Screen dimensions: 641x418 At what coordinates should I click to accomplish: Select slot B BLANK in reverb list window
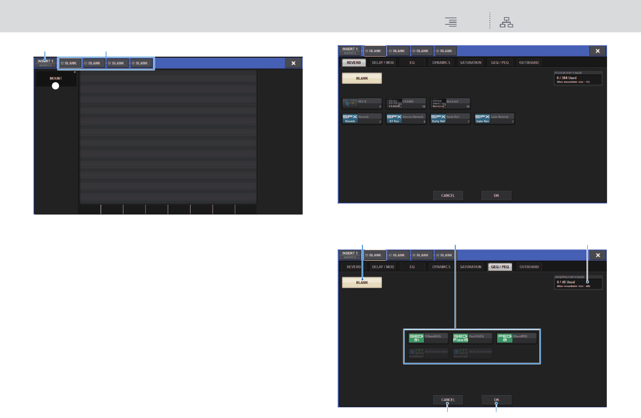click(399, 51)
